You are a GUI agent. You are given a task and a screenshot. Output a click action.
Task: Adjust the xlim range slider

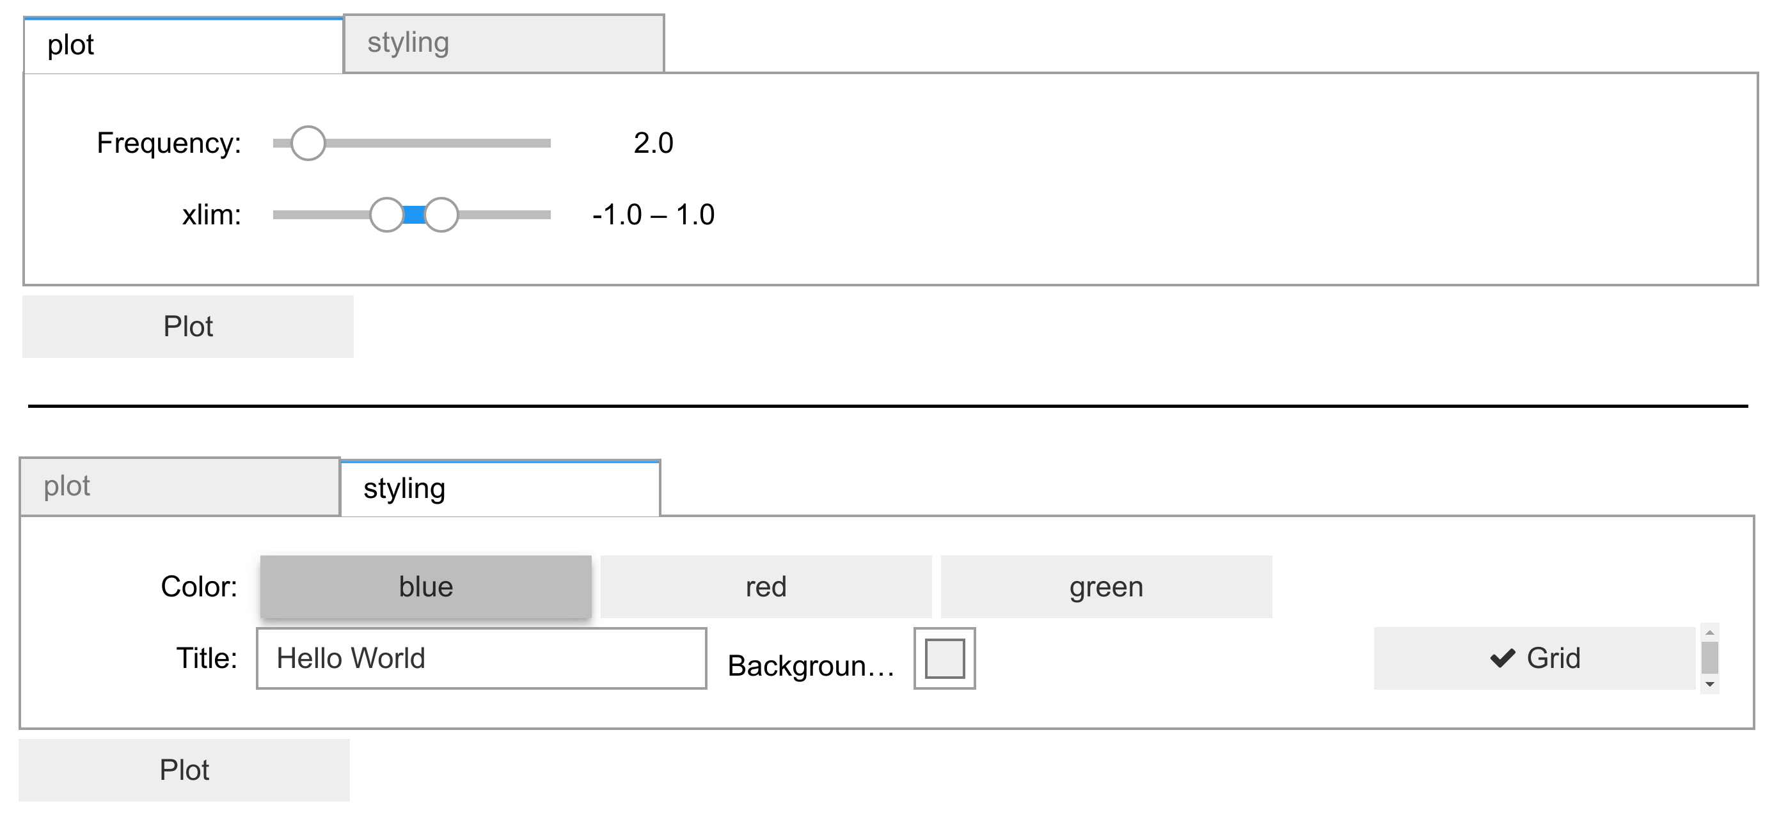[395, 208]
